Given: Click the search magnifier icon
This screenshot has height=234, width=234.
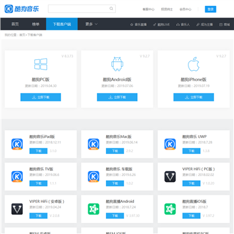Looking at the screenshot, I should click(111, 8).
